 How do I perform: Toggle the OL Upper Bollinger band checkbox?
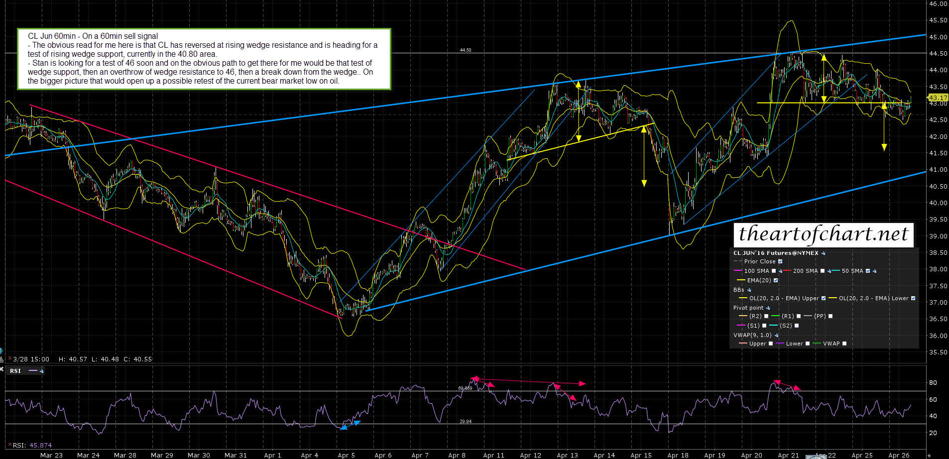[x=824, y=299]
